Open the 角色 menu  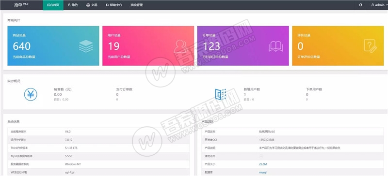pyautogui.click(x=73, y=5)
